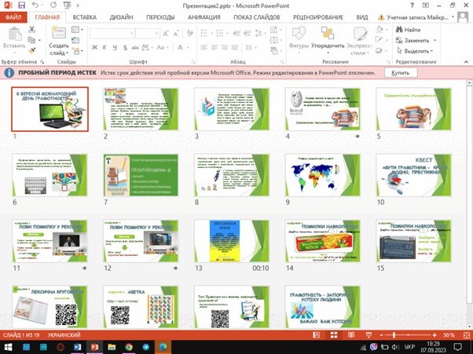Open the Express styles (Экспресс-стили) gallery
This screenshot has width=473, height=354.
(360, 35)
